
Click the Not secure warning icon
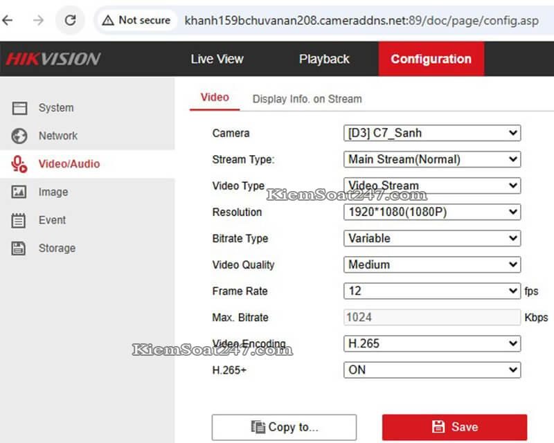pos(108,21)
